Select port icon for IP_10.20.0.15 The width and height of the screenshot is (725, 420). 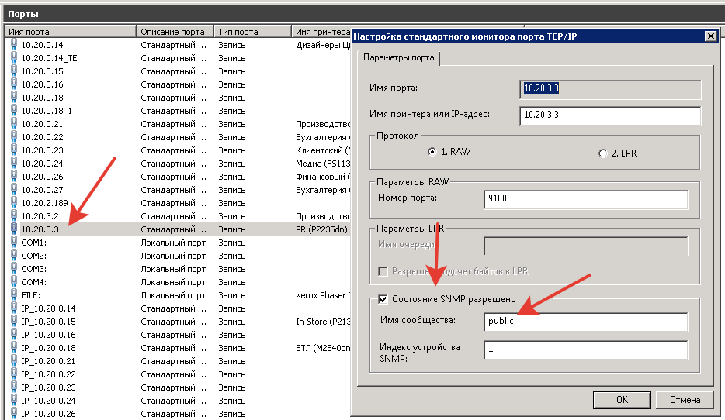tap(14, 322)
